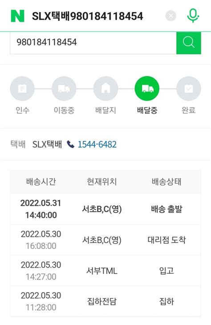Tap the phone icon beside SLX택배

coord(70,144)
